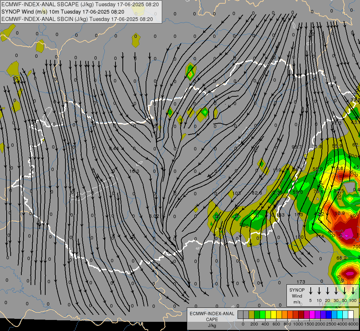Click the 10 m/s wind arrow in legend

point(319,291)
